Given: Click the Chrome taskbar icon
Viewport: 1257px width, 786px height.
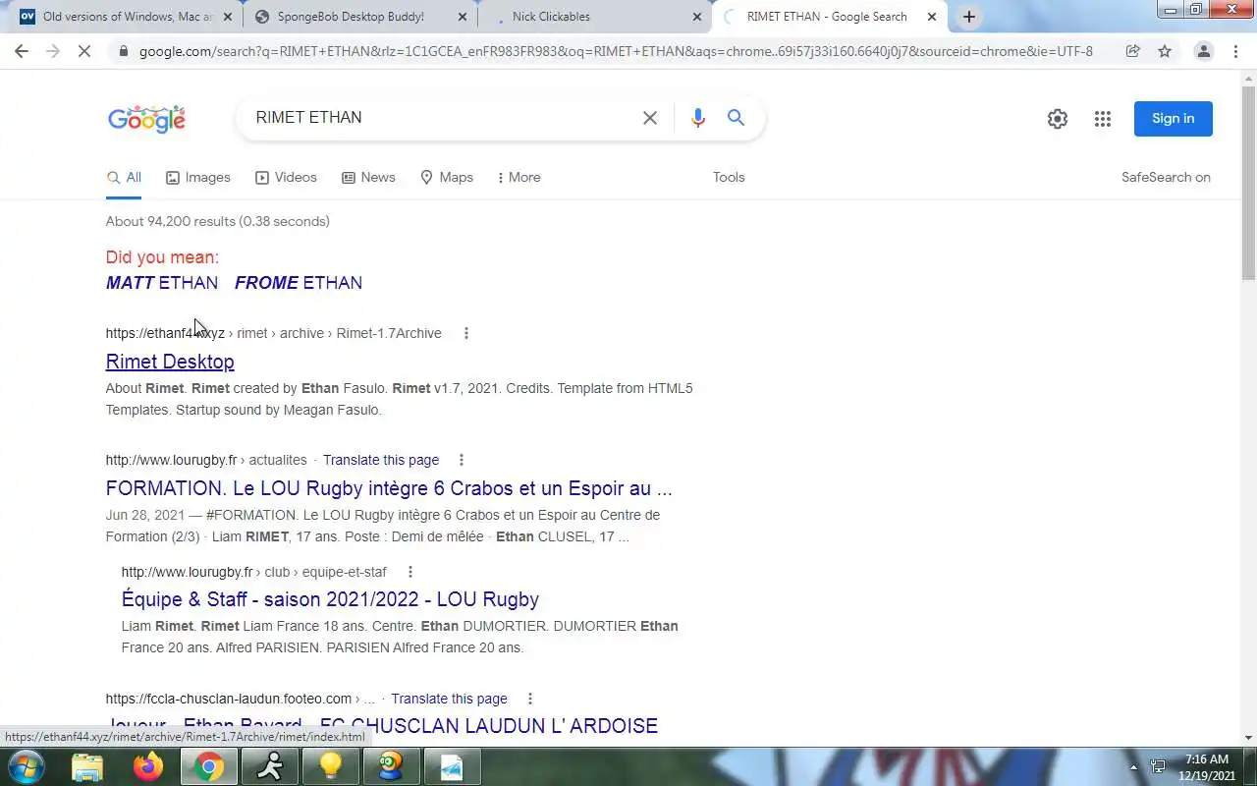Looking at the screenshot, I should point(208,766).
